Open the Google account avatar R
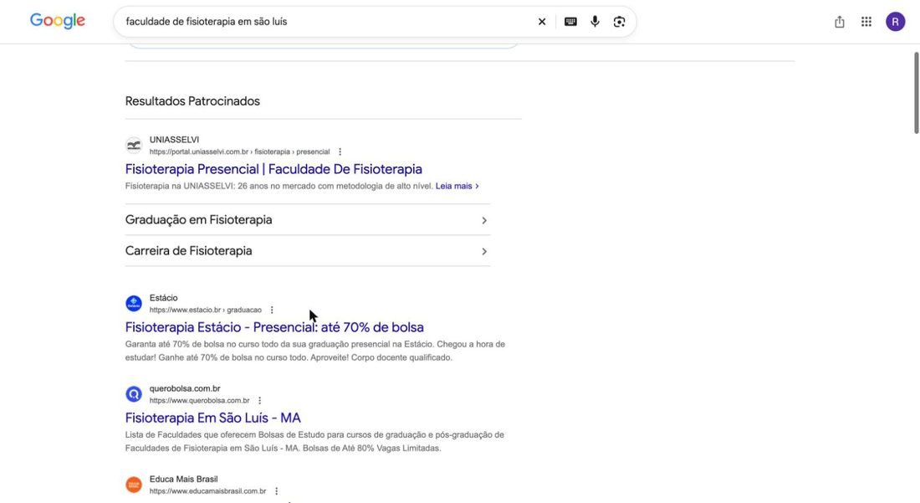 click(896, 22)
